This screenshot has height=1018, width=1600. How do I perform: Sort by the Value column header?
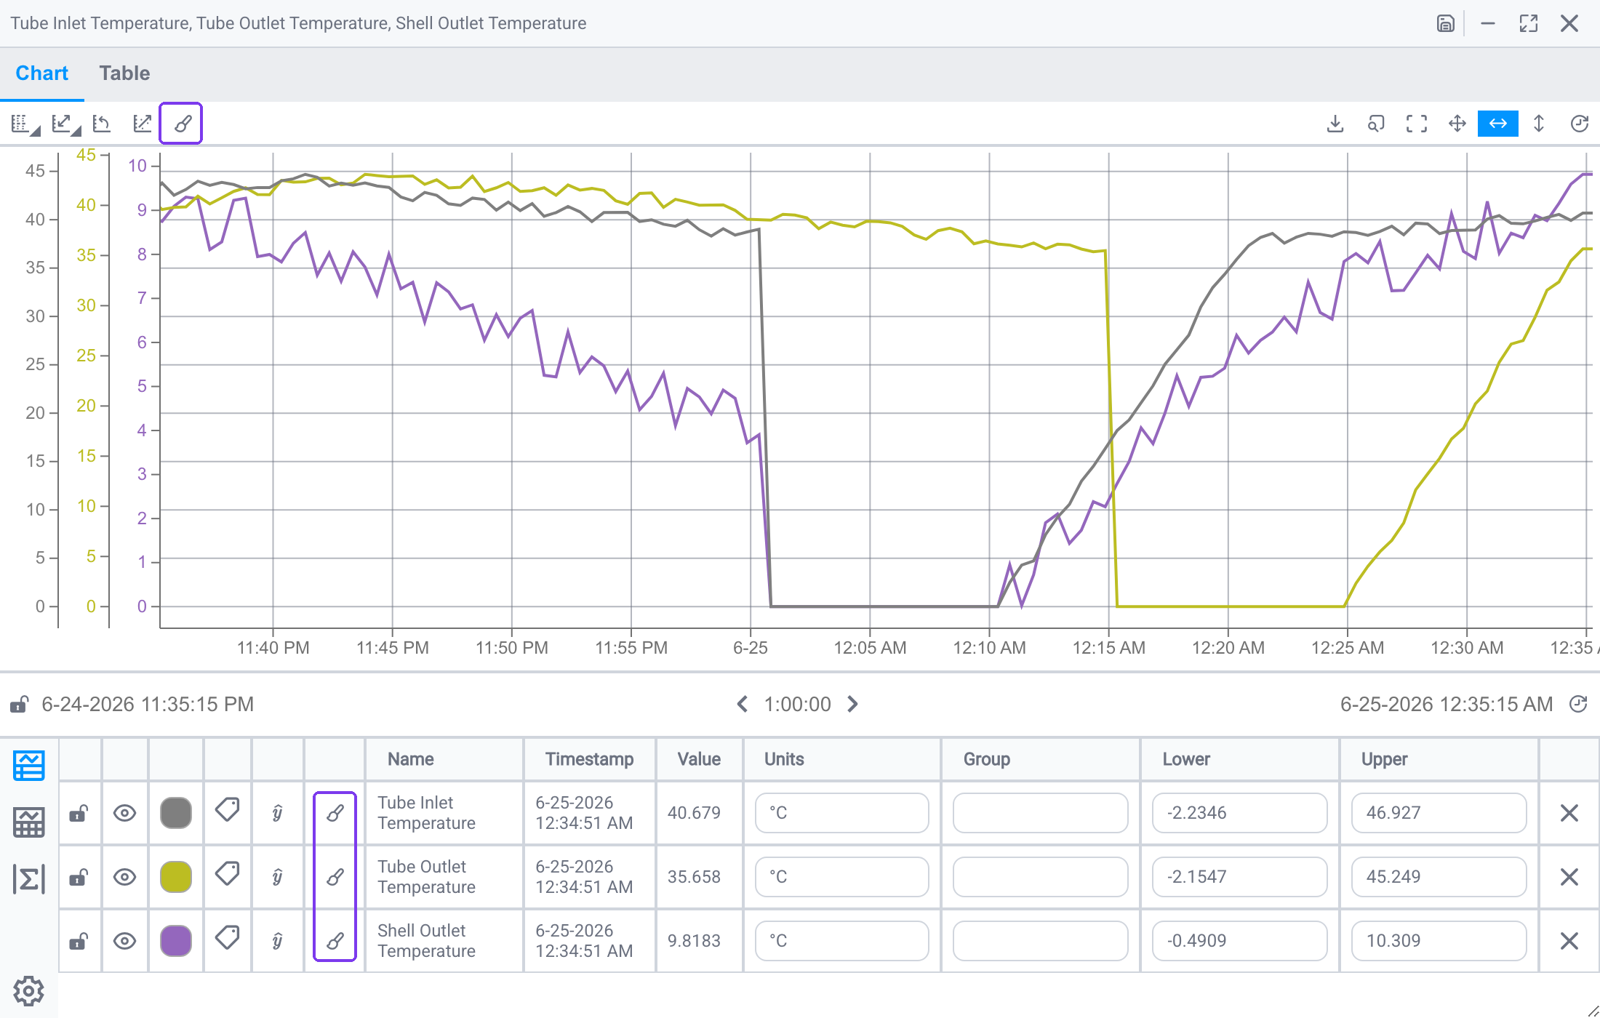point(699,759)
